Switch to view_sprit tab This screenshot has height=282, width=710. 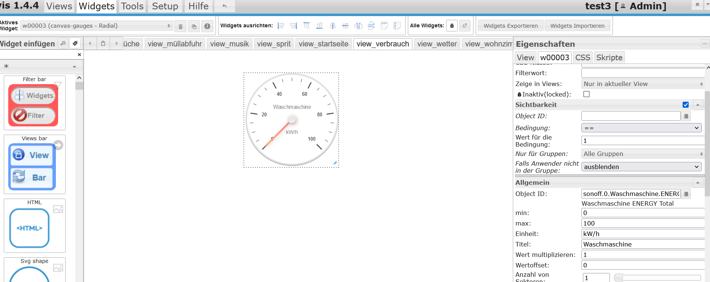[x=274, y=44]
